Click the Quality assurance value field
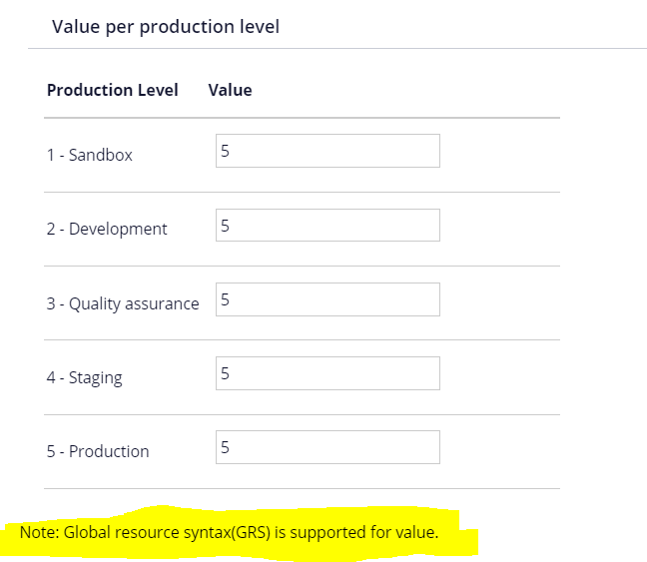This screenshot has height=562, width=647. tap(327, 299)
